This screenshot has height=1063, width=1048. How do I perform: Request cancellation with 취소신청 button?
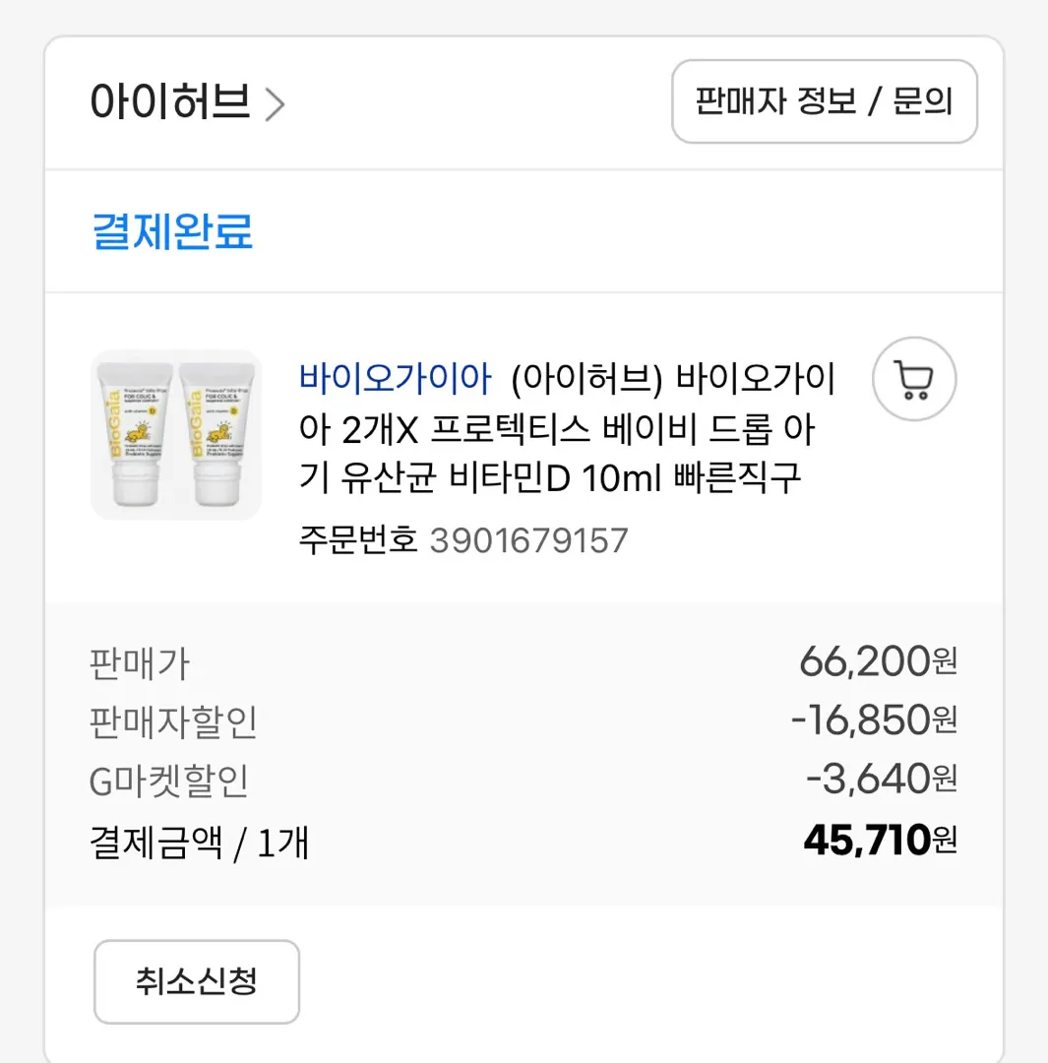tap(197, 981)
